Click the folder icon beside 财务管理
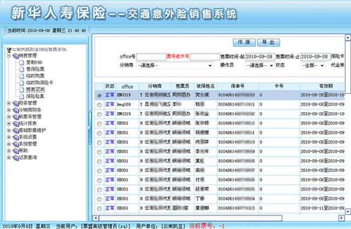The image size is (351, 229). coord(16,103)
